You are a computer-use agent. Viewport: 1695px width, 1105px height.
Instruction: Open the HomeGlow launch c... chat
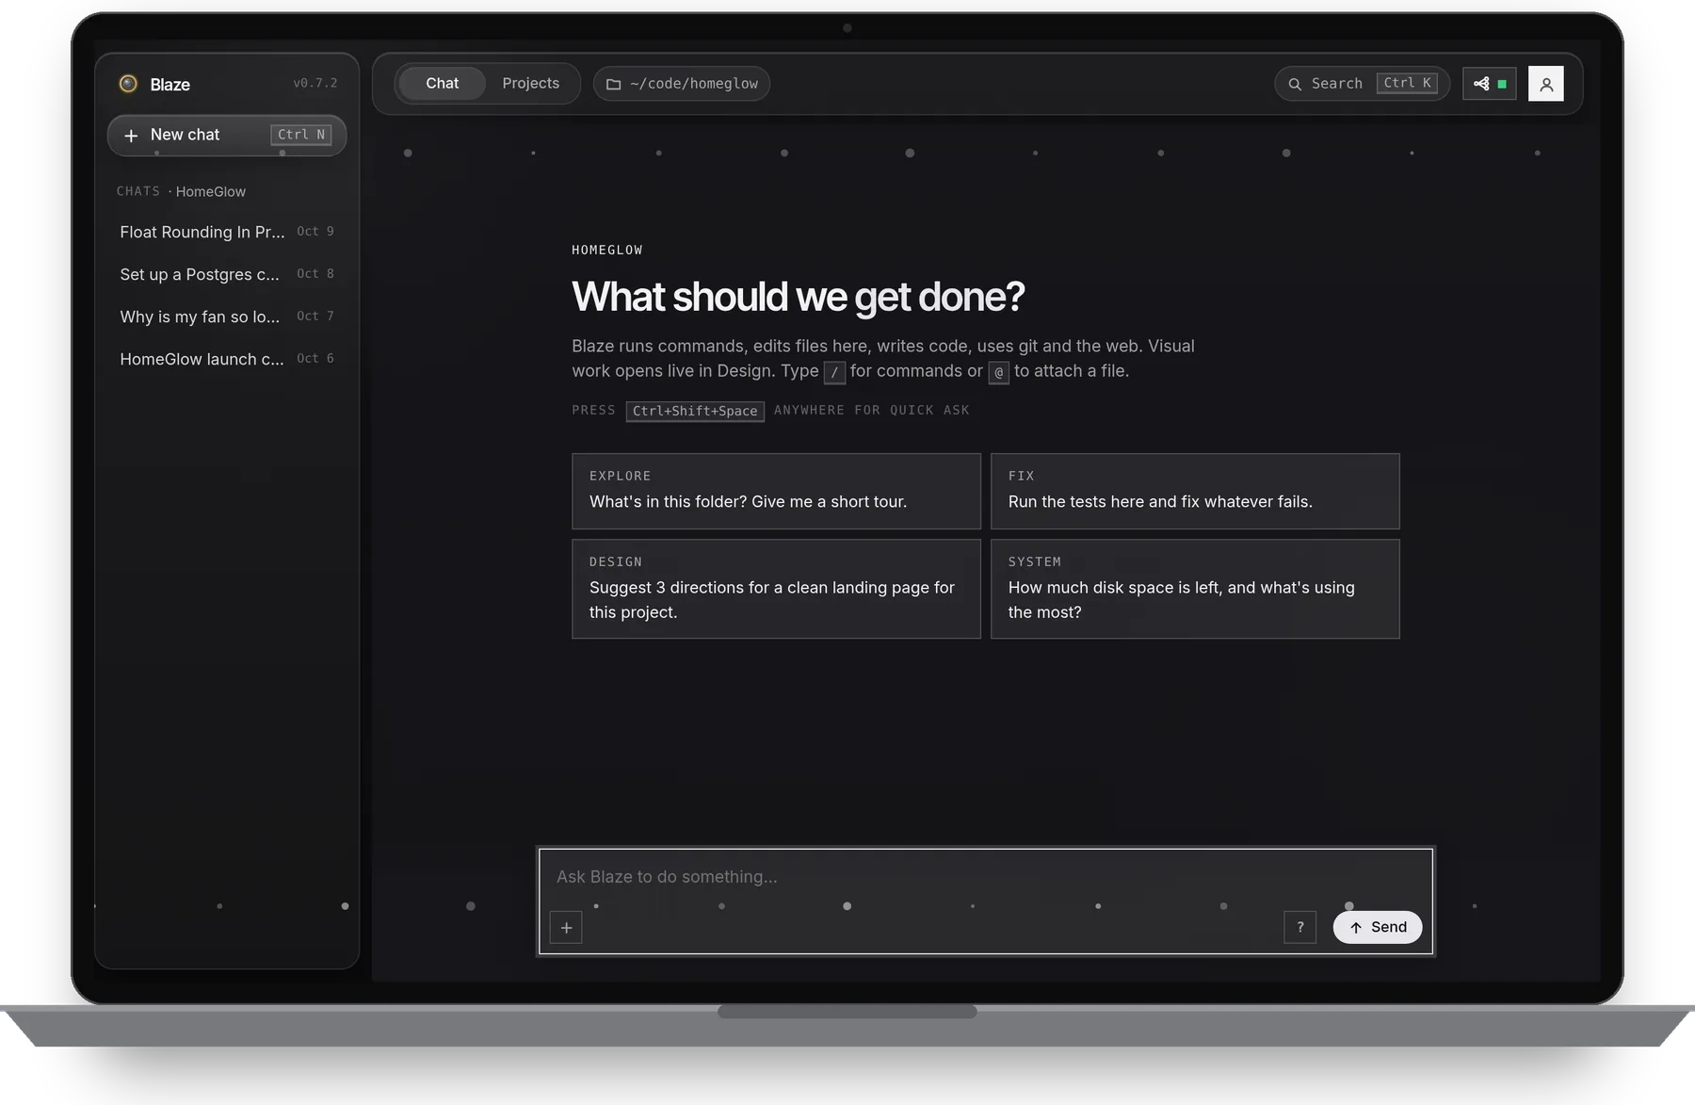tap(227, 359)
